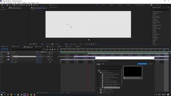Screen dimensions: 171x96
Task: Open Task View on the taskbar
Action: [x=8, y=95]
